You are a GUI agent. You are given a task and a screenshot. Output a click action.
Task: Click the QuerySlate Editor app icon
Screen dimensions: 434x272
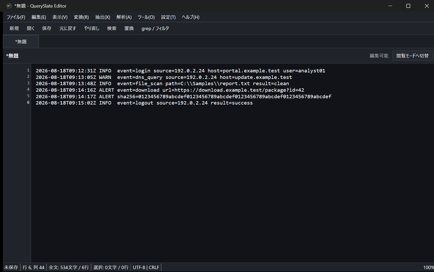(x=9, y=6)
